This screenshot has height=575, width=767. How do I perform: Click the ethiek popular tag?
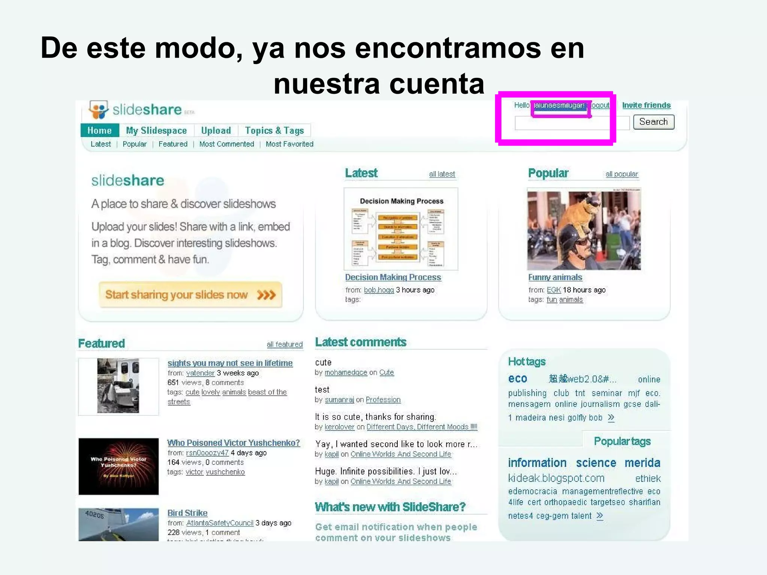(x=648, y=479)
